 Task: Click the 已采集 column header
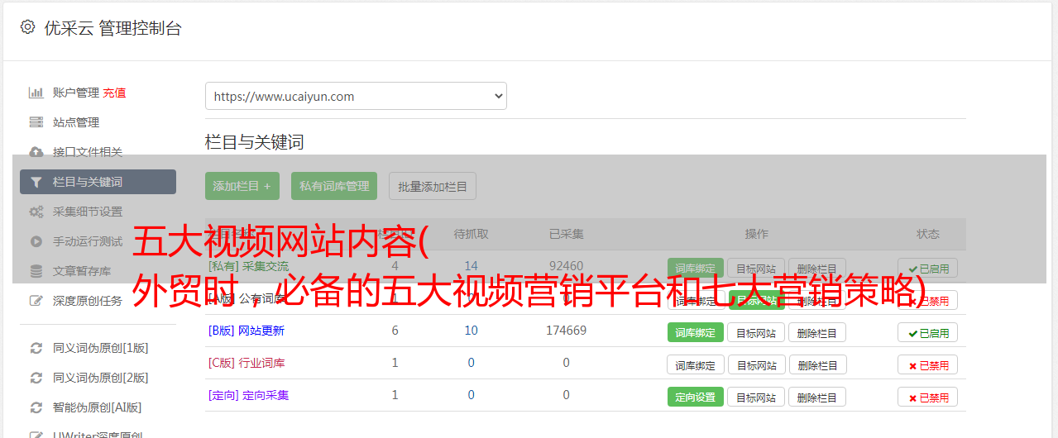click(x=567, y=234)
